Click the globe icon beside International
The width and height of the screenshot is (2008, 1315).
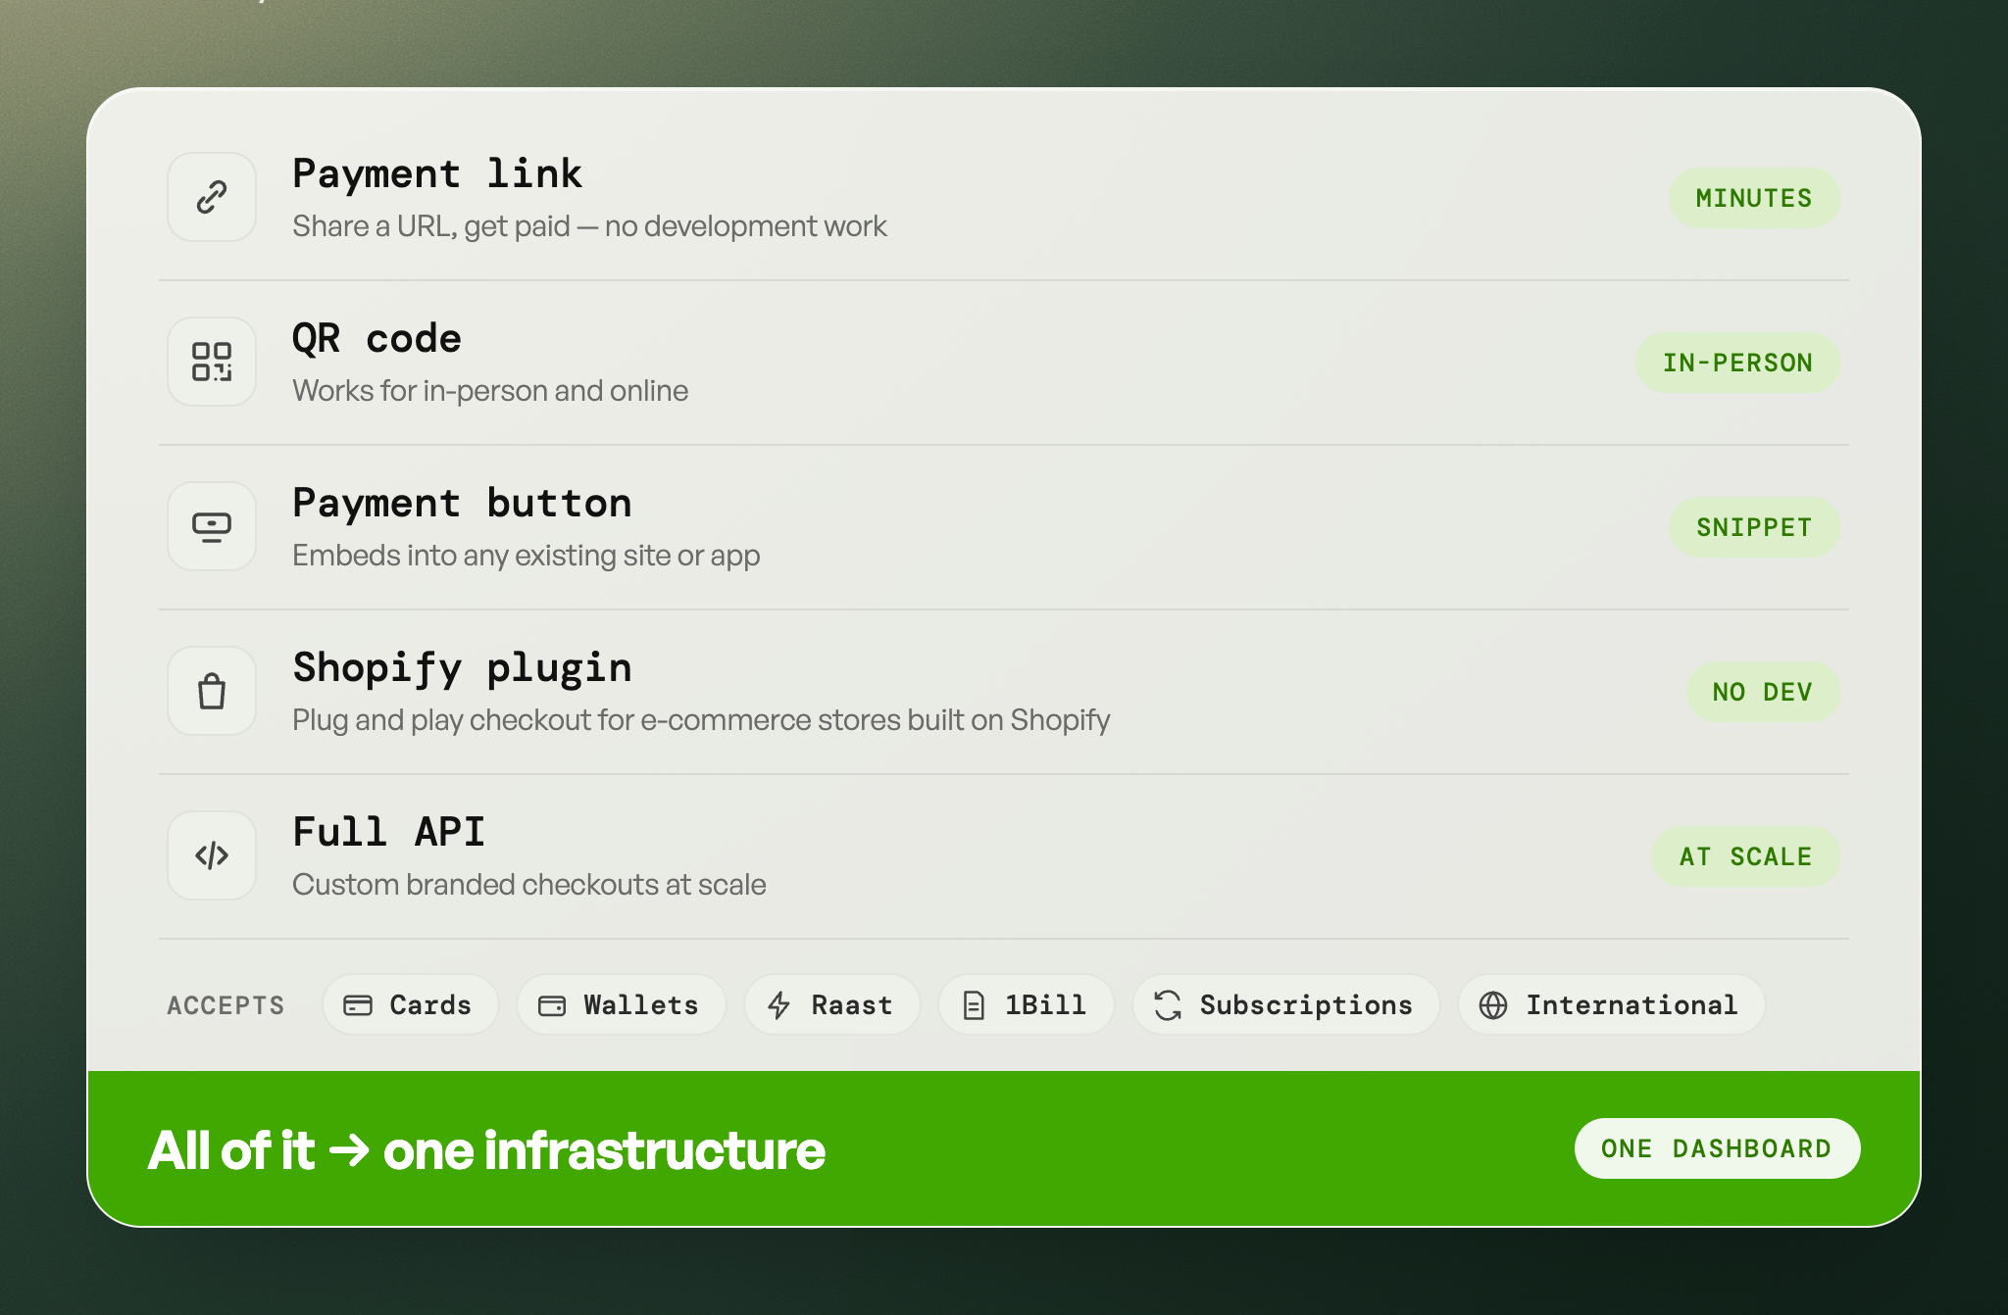1493,1005
